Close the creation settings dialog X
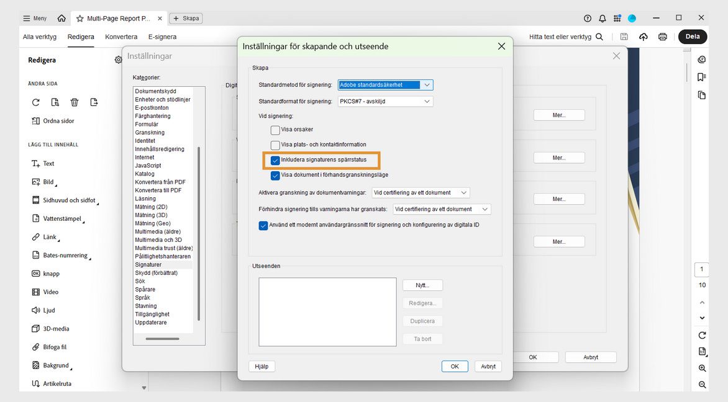The height and width of the screenshot is (402, 728). coord(501,47)
